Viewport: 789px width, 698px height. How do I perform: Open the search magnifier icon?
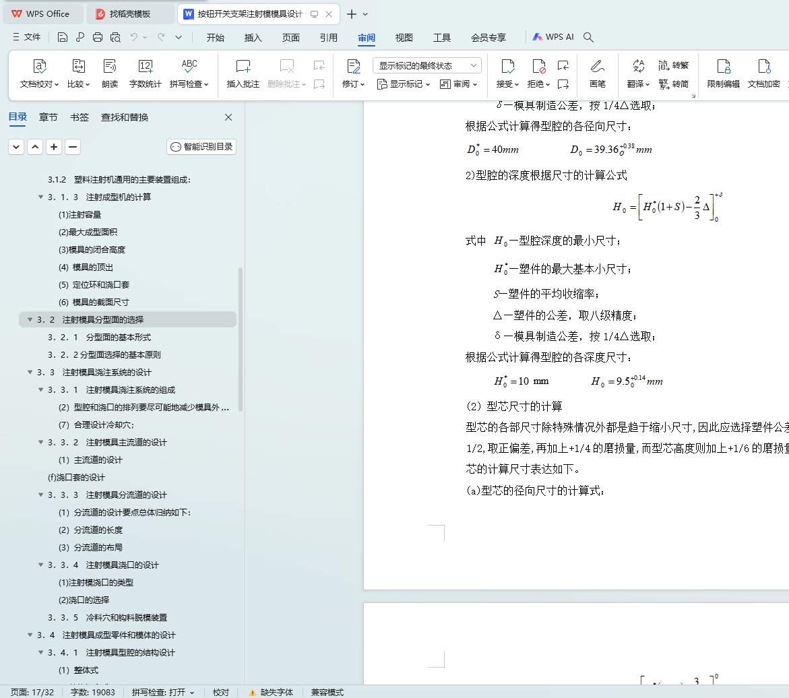click(588, 37)
